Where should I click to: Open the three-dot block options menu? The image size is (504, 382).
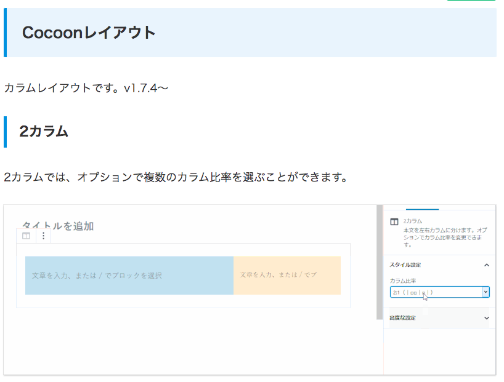tap(43, 236)
